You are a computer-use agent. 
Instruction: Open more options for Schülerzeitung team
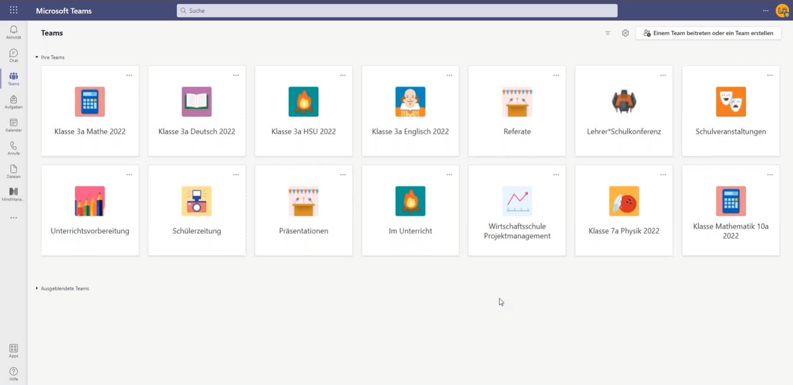[236, 174]
